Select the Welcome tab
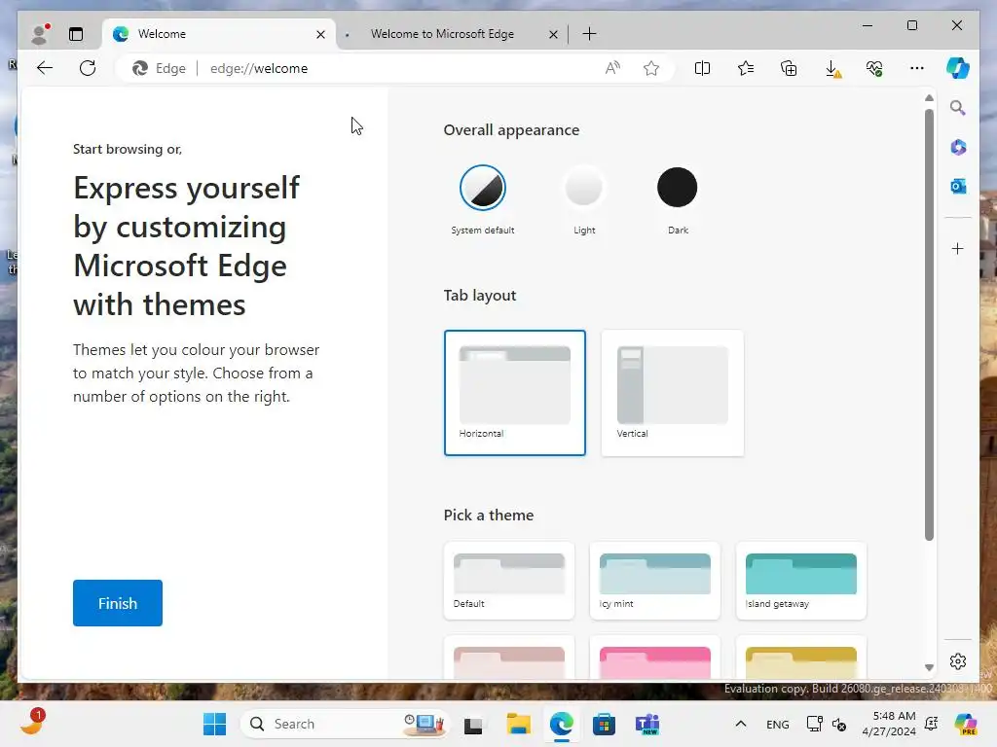The image size is (997, 747). point(219,34)
